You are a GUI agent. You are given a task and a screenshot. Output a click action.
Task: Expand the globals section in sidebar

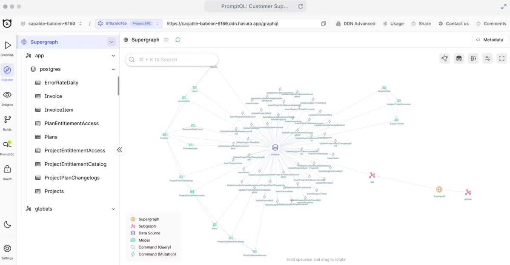point(113,209)
